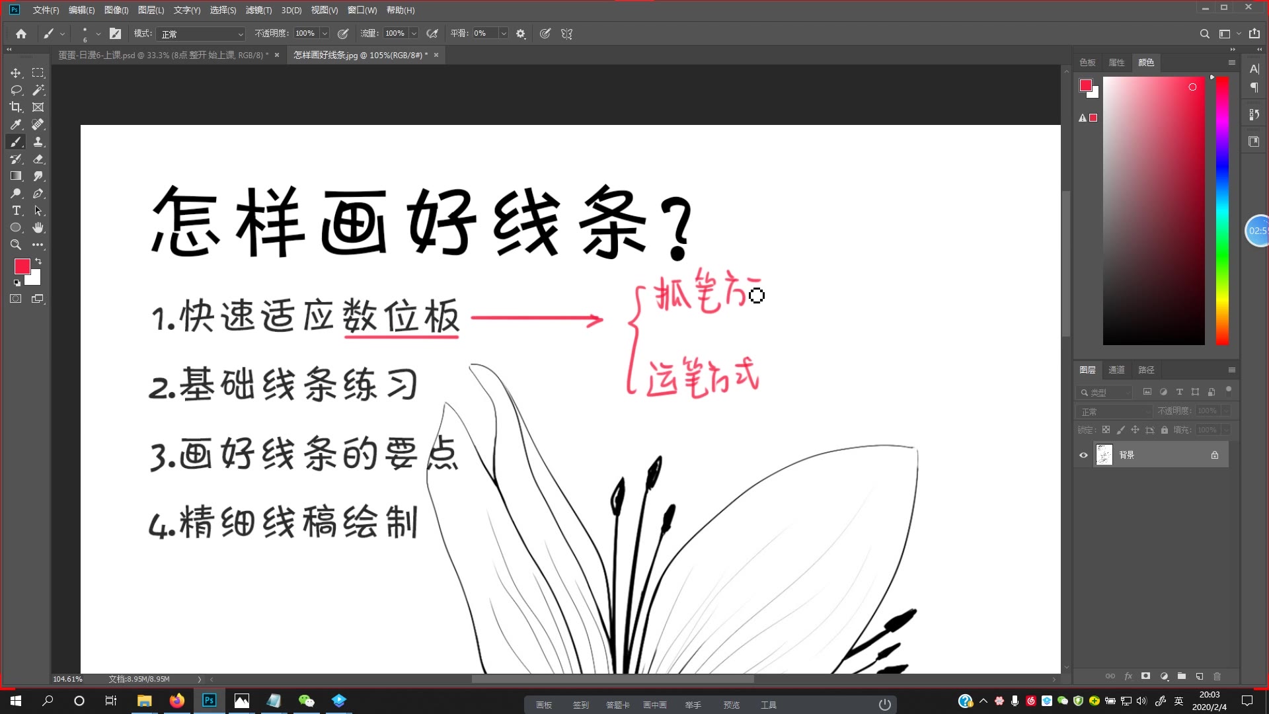The image size is (1269, 714).
Task: Switch to the 通道 panel tab
Action: click(x=1116, y=370)
